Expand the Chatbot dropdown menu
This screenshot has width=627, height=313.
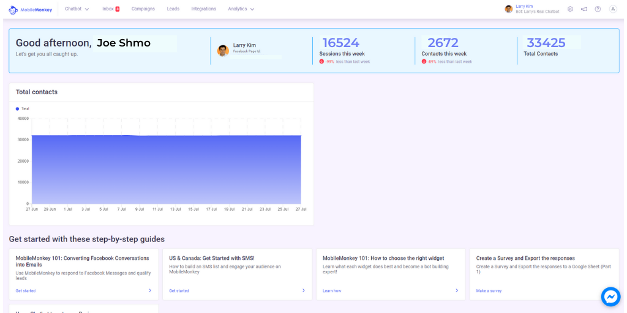[x=77, y=9]
